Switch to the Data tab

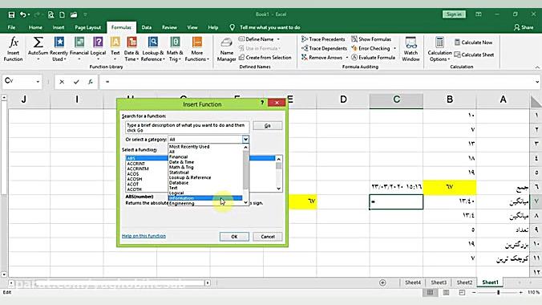(x=147, y=27)
